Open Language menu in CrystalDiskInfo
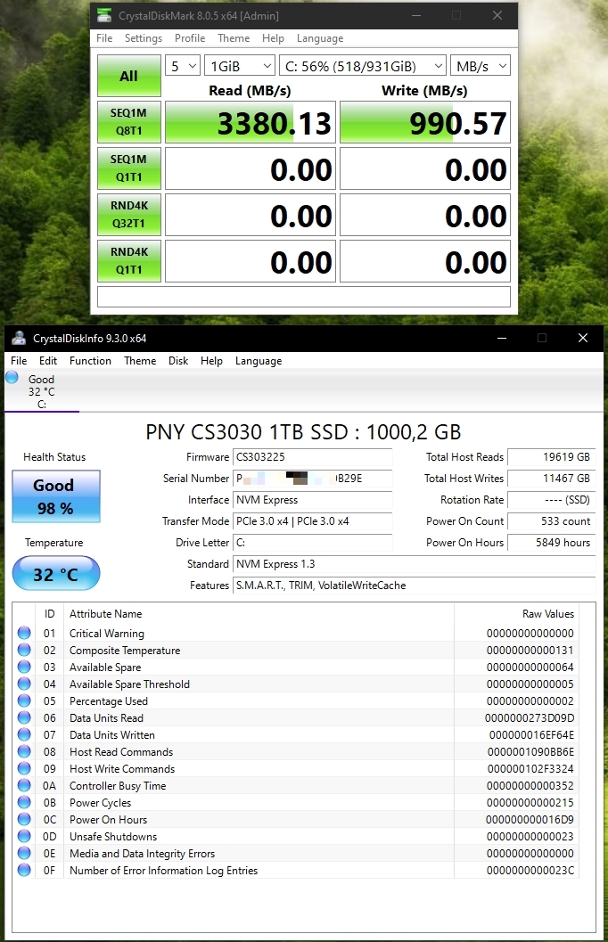 pyautogui.click(x=259, y=360)
